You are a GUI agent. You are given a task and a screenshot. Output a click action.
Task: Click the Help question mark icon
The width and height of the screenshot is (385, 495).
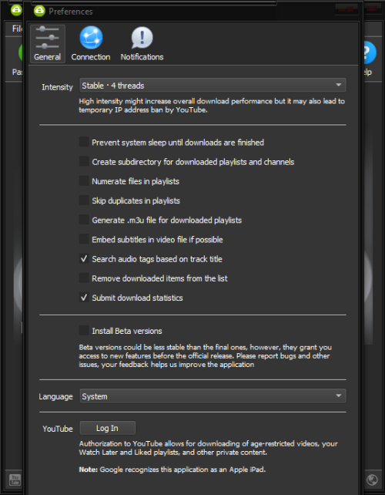click(370, 52)
